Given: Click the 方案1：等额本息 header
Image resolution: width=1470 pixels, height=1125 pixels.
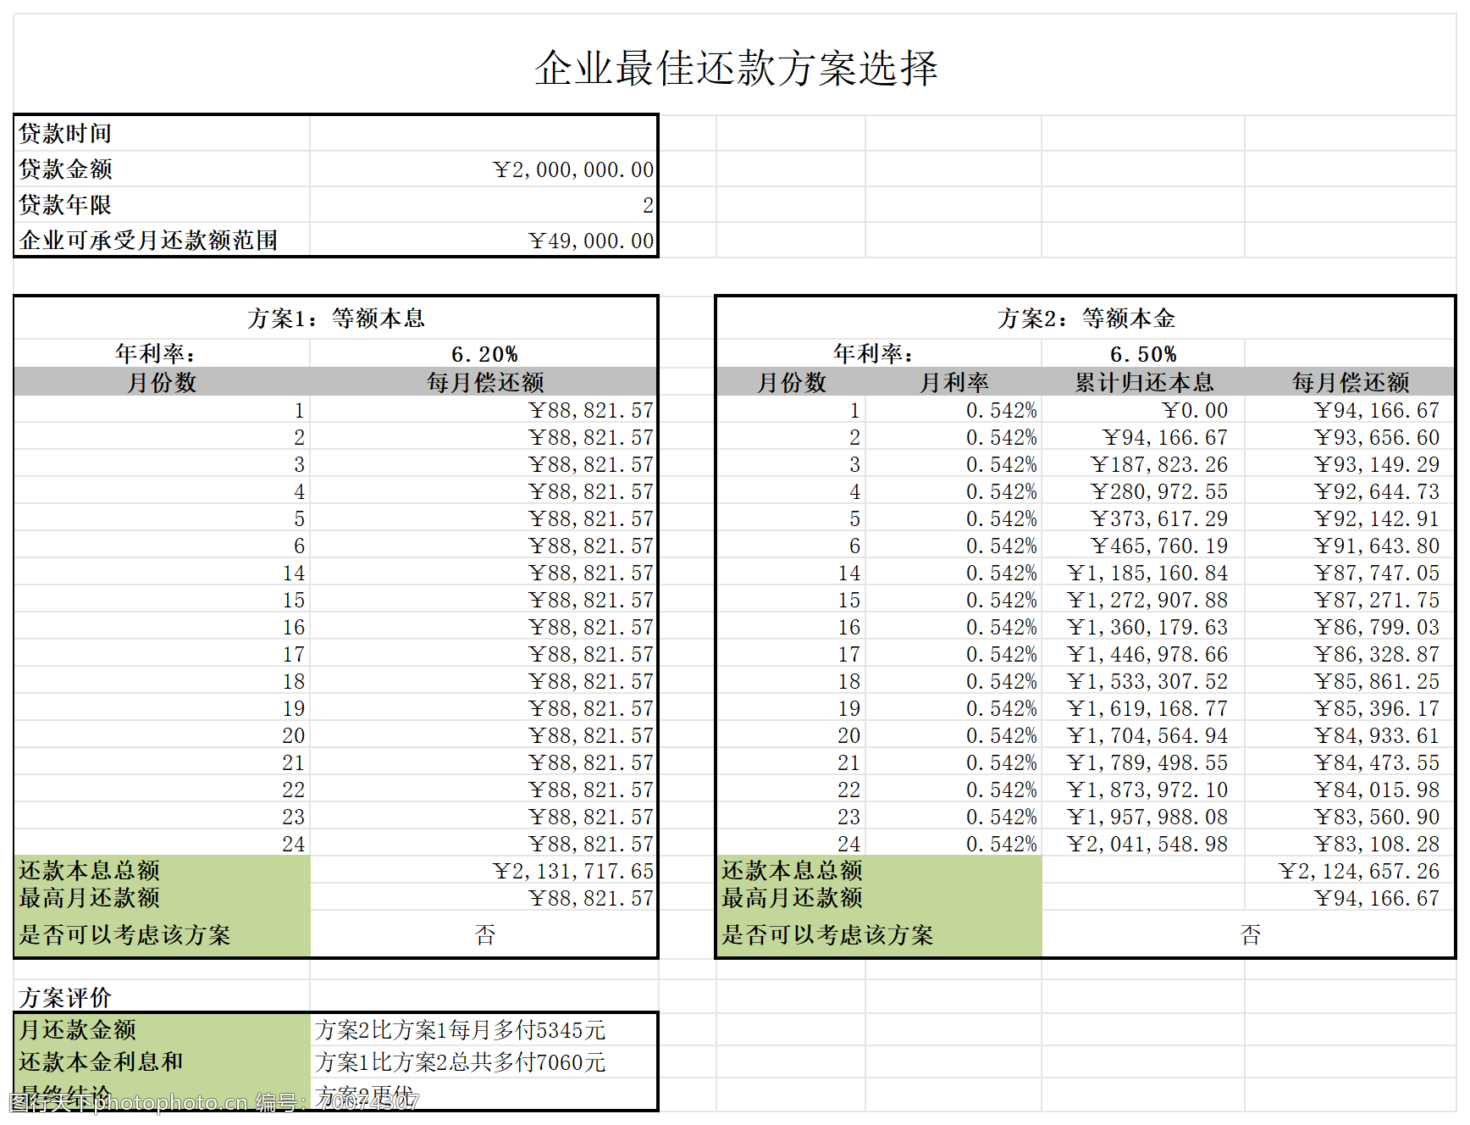Looking at the screenshot, I should point(336,319).
